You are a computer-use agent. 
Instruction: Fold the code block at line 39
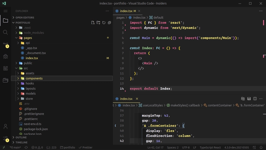tap(115, 126)
